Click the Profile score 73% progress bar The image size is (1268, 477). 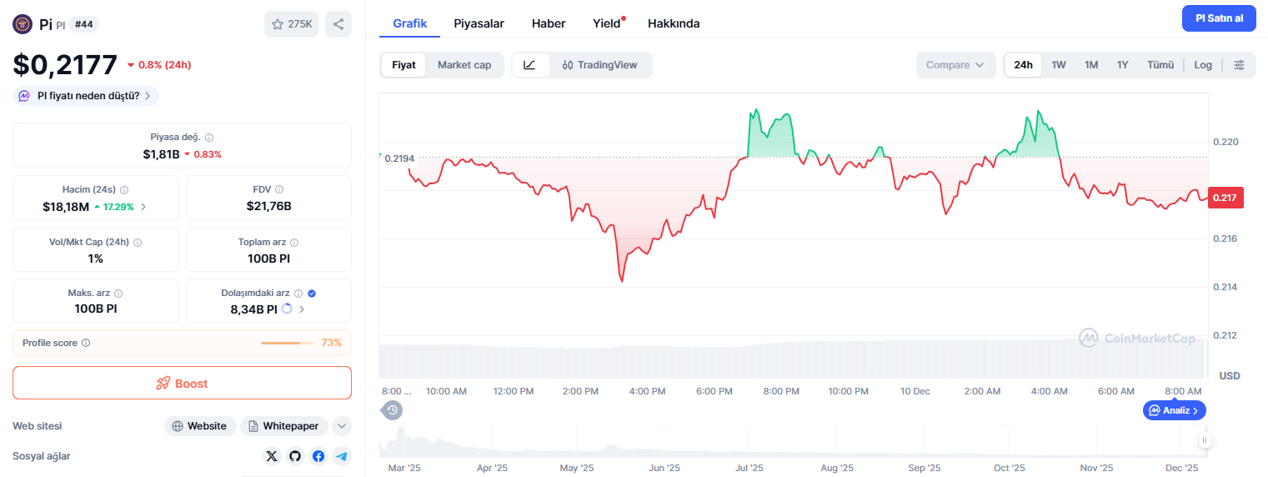(x=288, y=343)
